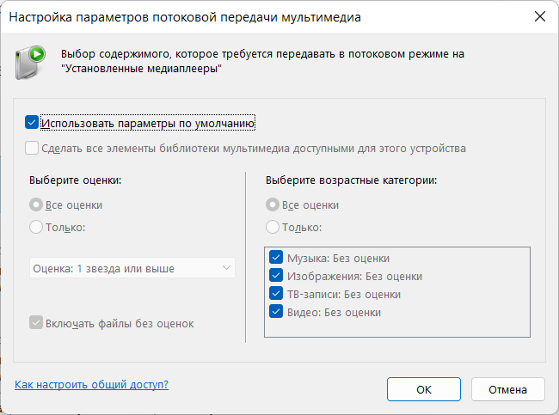Select "Все оценки" radio under Выберите оценки
559x415 pixels.
[x=36, y=204]
